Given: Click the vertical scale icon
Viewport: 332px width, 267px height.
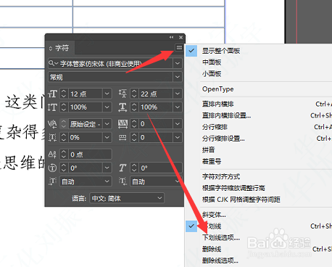Looking at the screenshot, I should click(52, 107).
